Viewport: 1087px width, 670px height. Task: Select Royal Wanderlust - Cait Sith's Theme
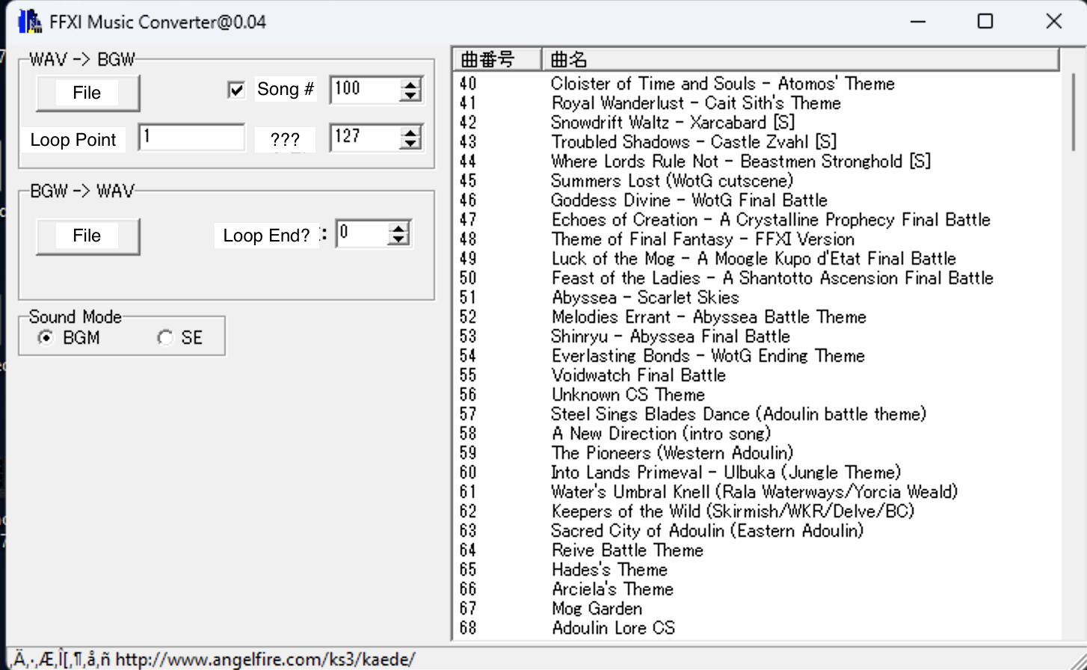[x=757, y=103]
